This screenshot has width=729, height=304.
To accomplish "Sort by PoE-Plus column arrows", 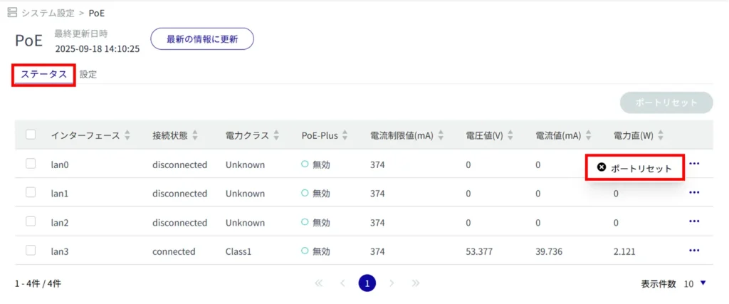I will pyautogui.click(x=345, y=135).
